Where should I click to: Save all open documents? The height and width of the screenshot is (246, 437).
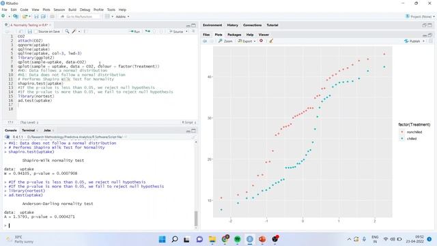(43, 16)
